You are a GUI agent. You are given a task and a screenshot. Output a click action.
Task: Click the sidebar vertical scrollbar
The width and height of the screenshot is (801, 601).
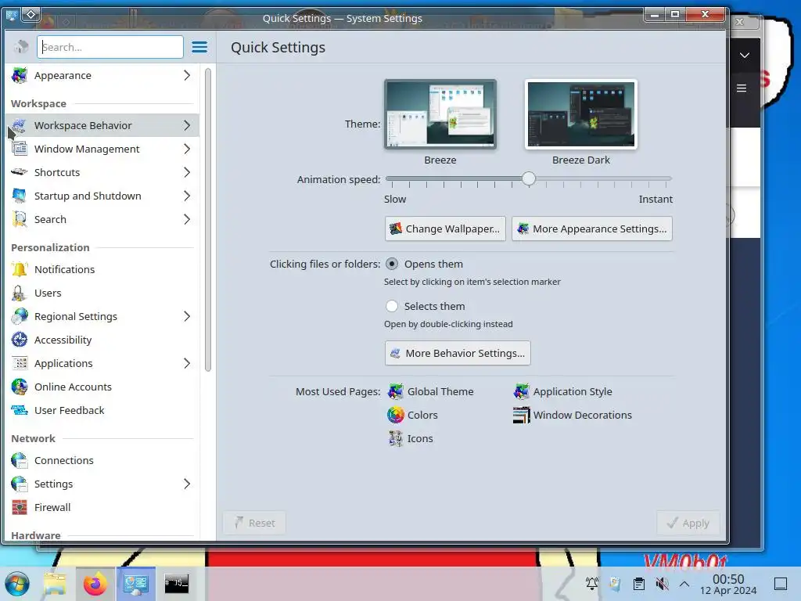pyautogui.click(x=208, y=220)
